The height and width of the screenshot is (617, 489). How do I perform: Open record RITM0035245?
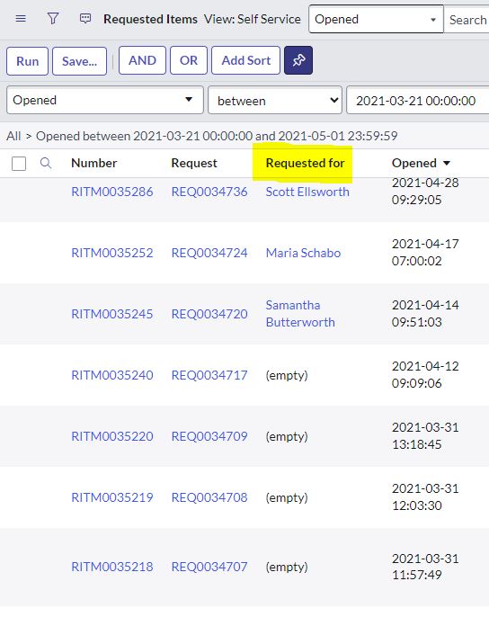pos(112,314)
